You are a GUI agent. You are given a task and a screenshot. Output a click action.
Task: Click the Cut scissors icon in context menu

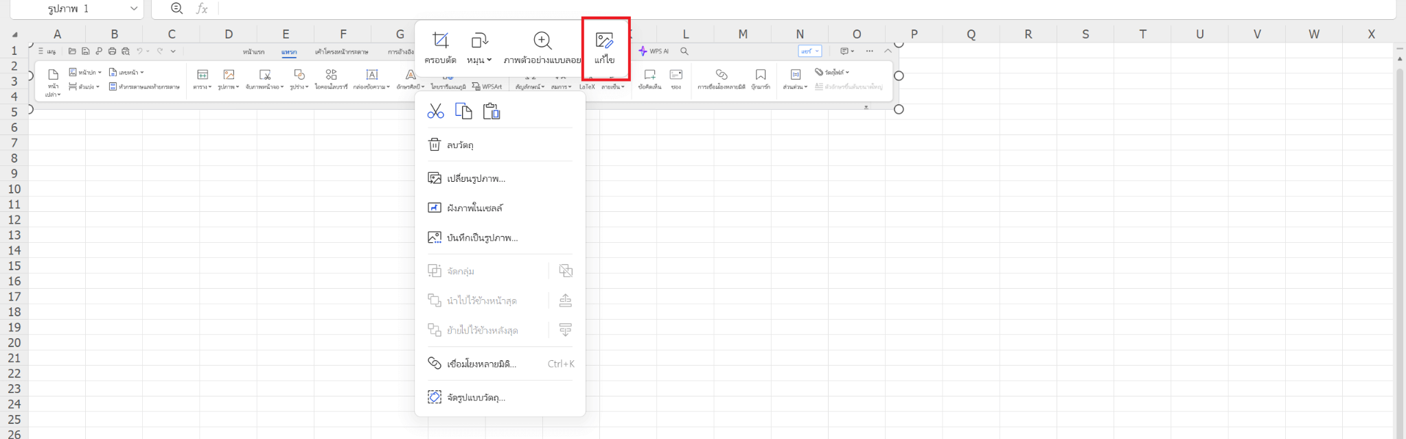[x=435, y=111]
